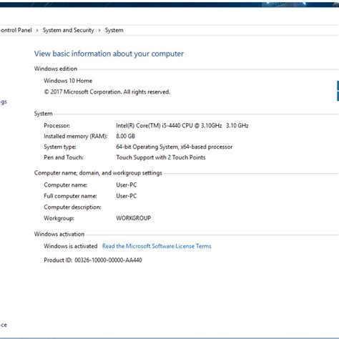Select 'Computer name, domain, and workgroup settings' heading
The image size is (339, 339).
pos(98,173)
